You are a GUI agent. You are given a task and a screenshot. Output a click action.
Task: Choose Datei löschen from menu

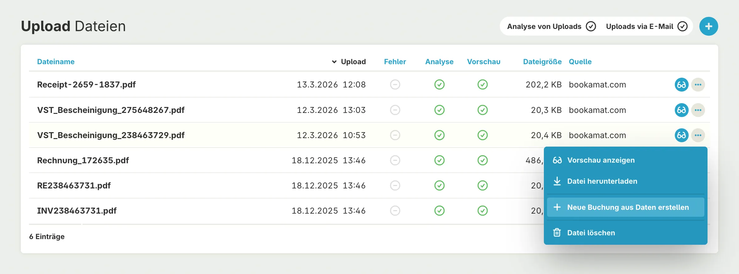click(x=591, y=233)
